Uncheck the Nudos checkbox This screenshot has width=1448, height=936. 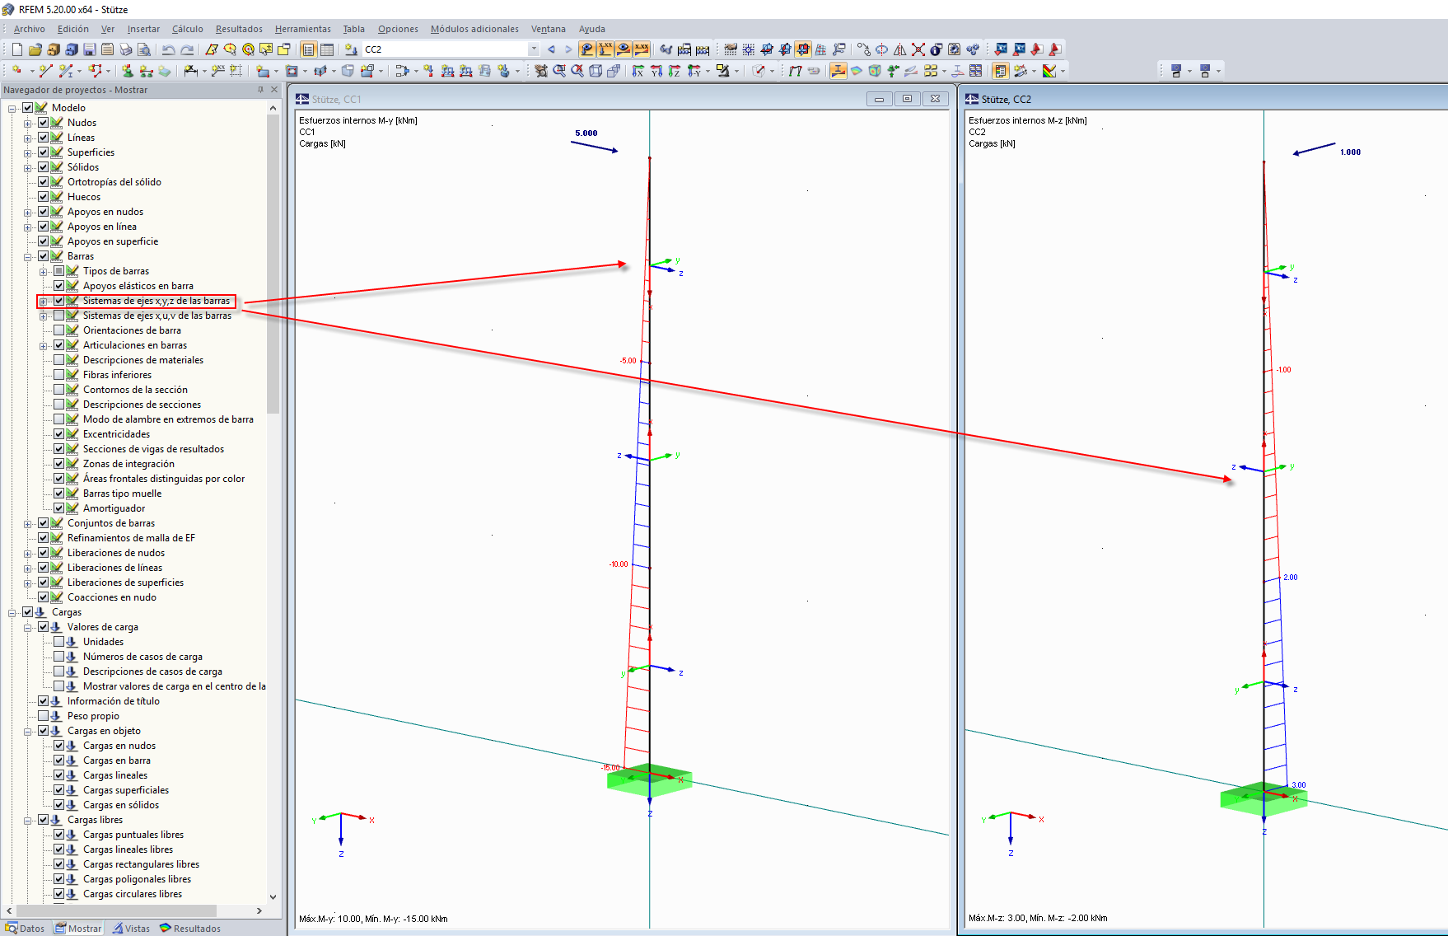tap(44, 123)
